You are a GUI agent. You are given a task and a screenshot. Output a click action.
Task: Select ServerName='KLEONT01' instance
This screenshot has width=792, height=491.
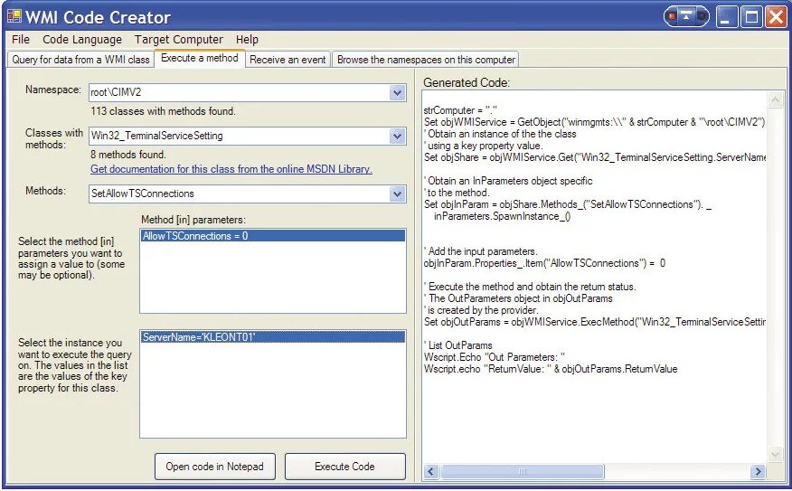273,337
